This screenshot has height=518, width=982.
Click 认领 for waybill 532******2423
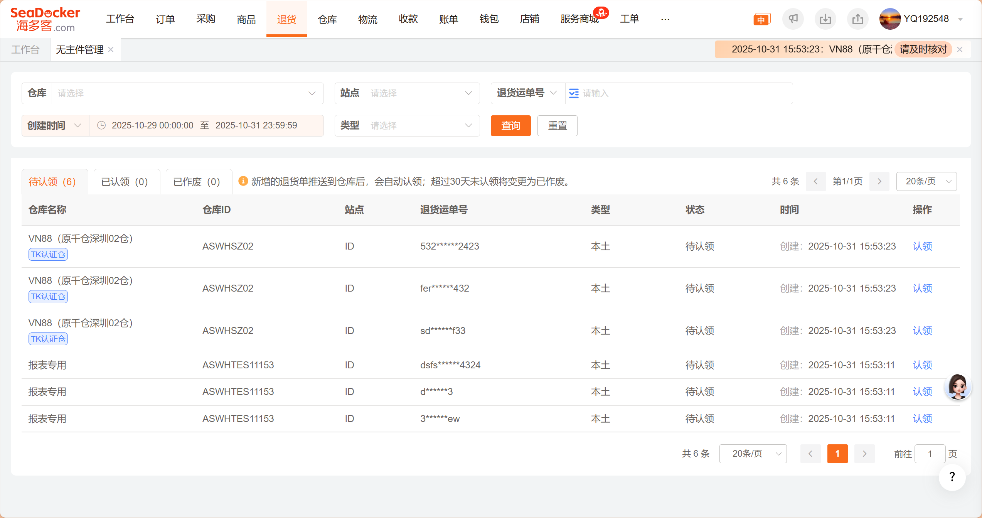922,246
